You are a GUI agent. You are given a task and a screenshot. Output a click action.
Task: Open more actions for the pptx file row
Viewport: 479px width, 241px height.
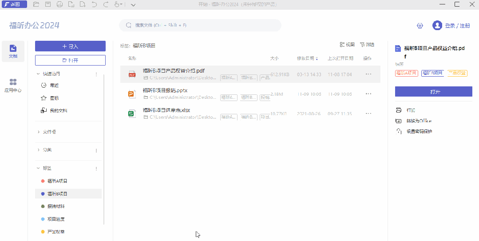click(368, 94)
